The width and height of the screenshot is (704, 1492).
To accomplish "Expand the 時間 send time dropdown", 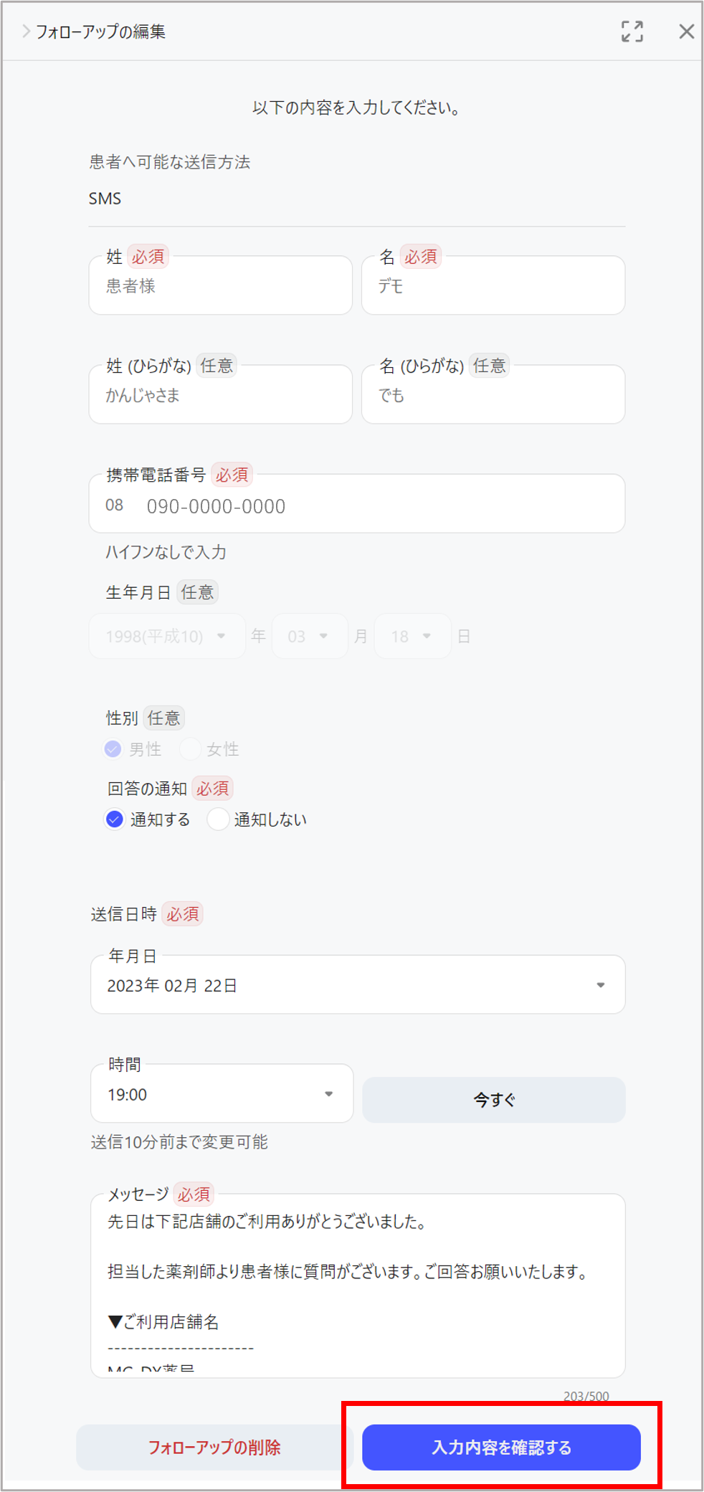I will (x=222, y=1094).
